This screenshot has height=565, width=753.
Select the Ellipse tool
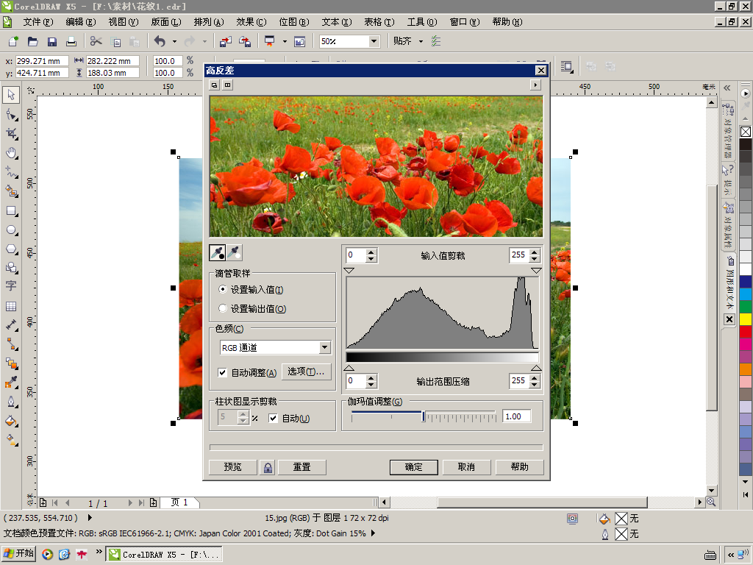pos(11,230)
